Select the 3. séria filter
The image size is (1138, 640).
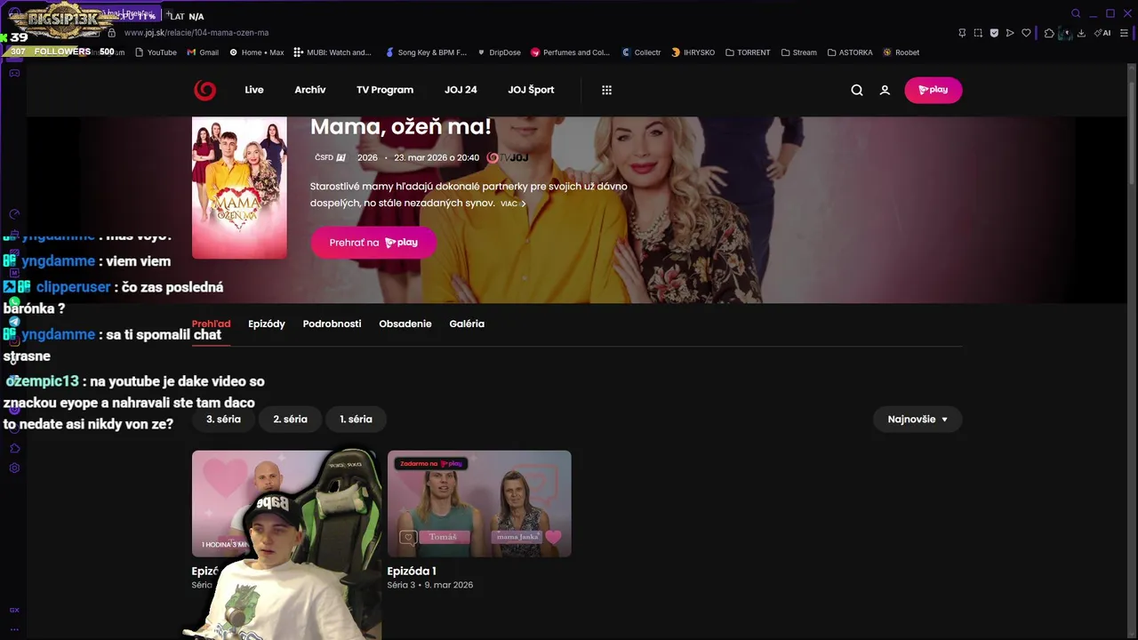click(223, 420)
